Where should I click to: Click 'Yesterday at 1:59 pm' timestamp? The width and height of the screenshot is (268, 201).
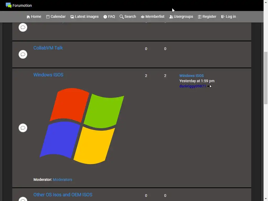(197, 81)
